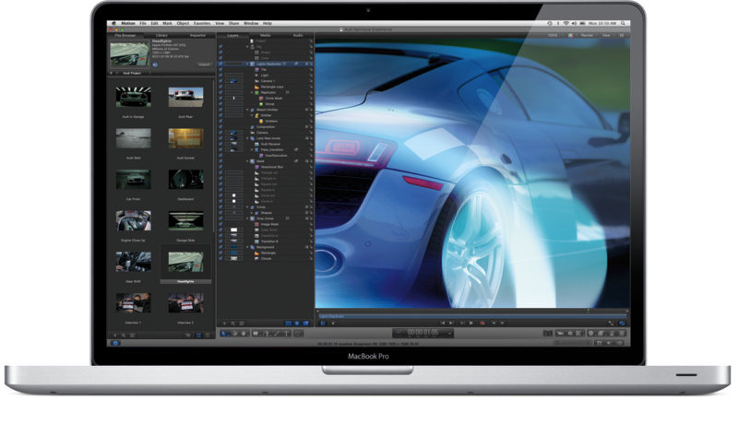Toggle visibility checkbox for Background layer
The width and height of the screenshot is (738, 424).
click(x=221, y=246)
